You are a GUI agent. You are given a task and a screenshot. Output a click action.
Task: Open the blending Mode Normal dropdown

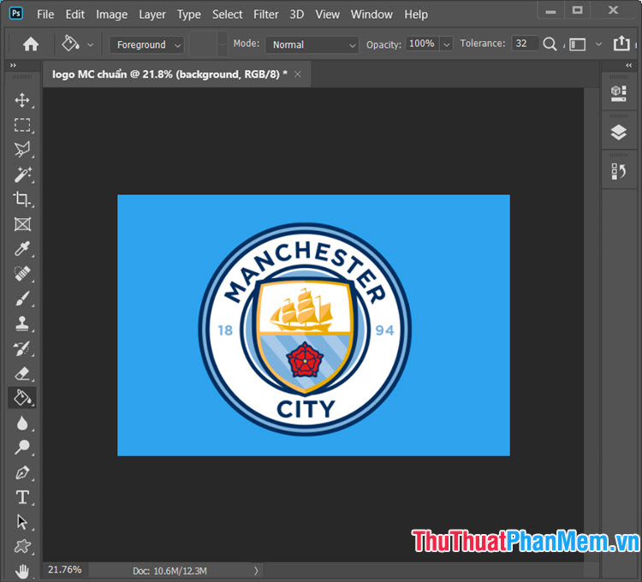coord(312,45)
